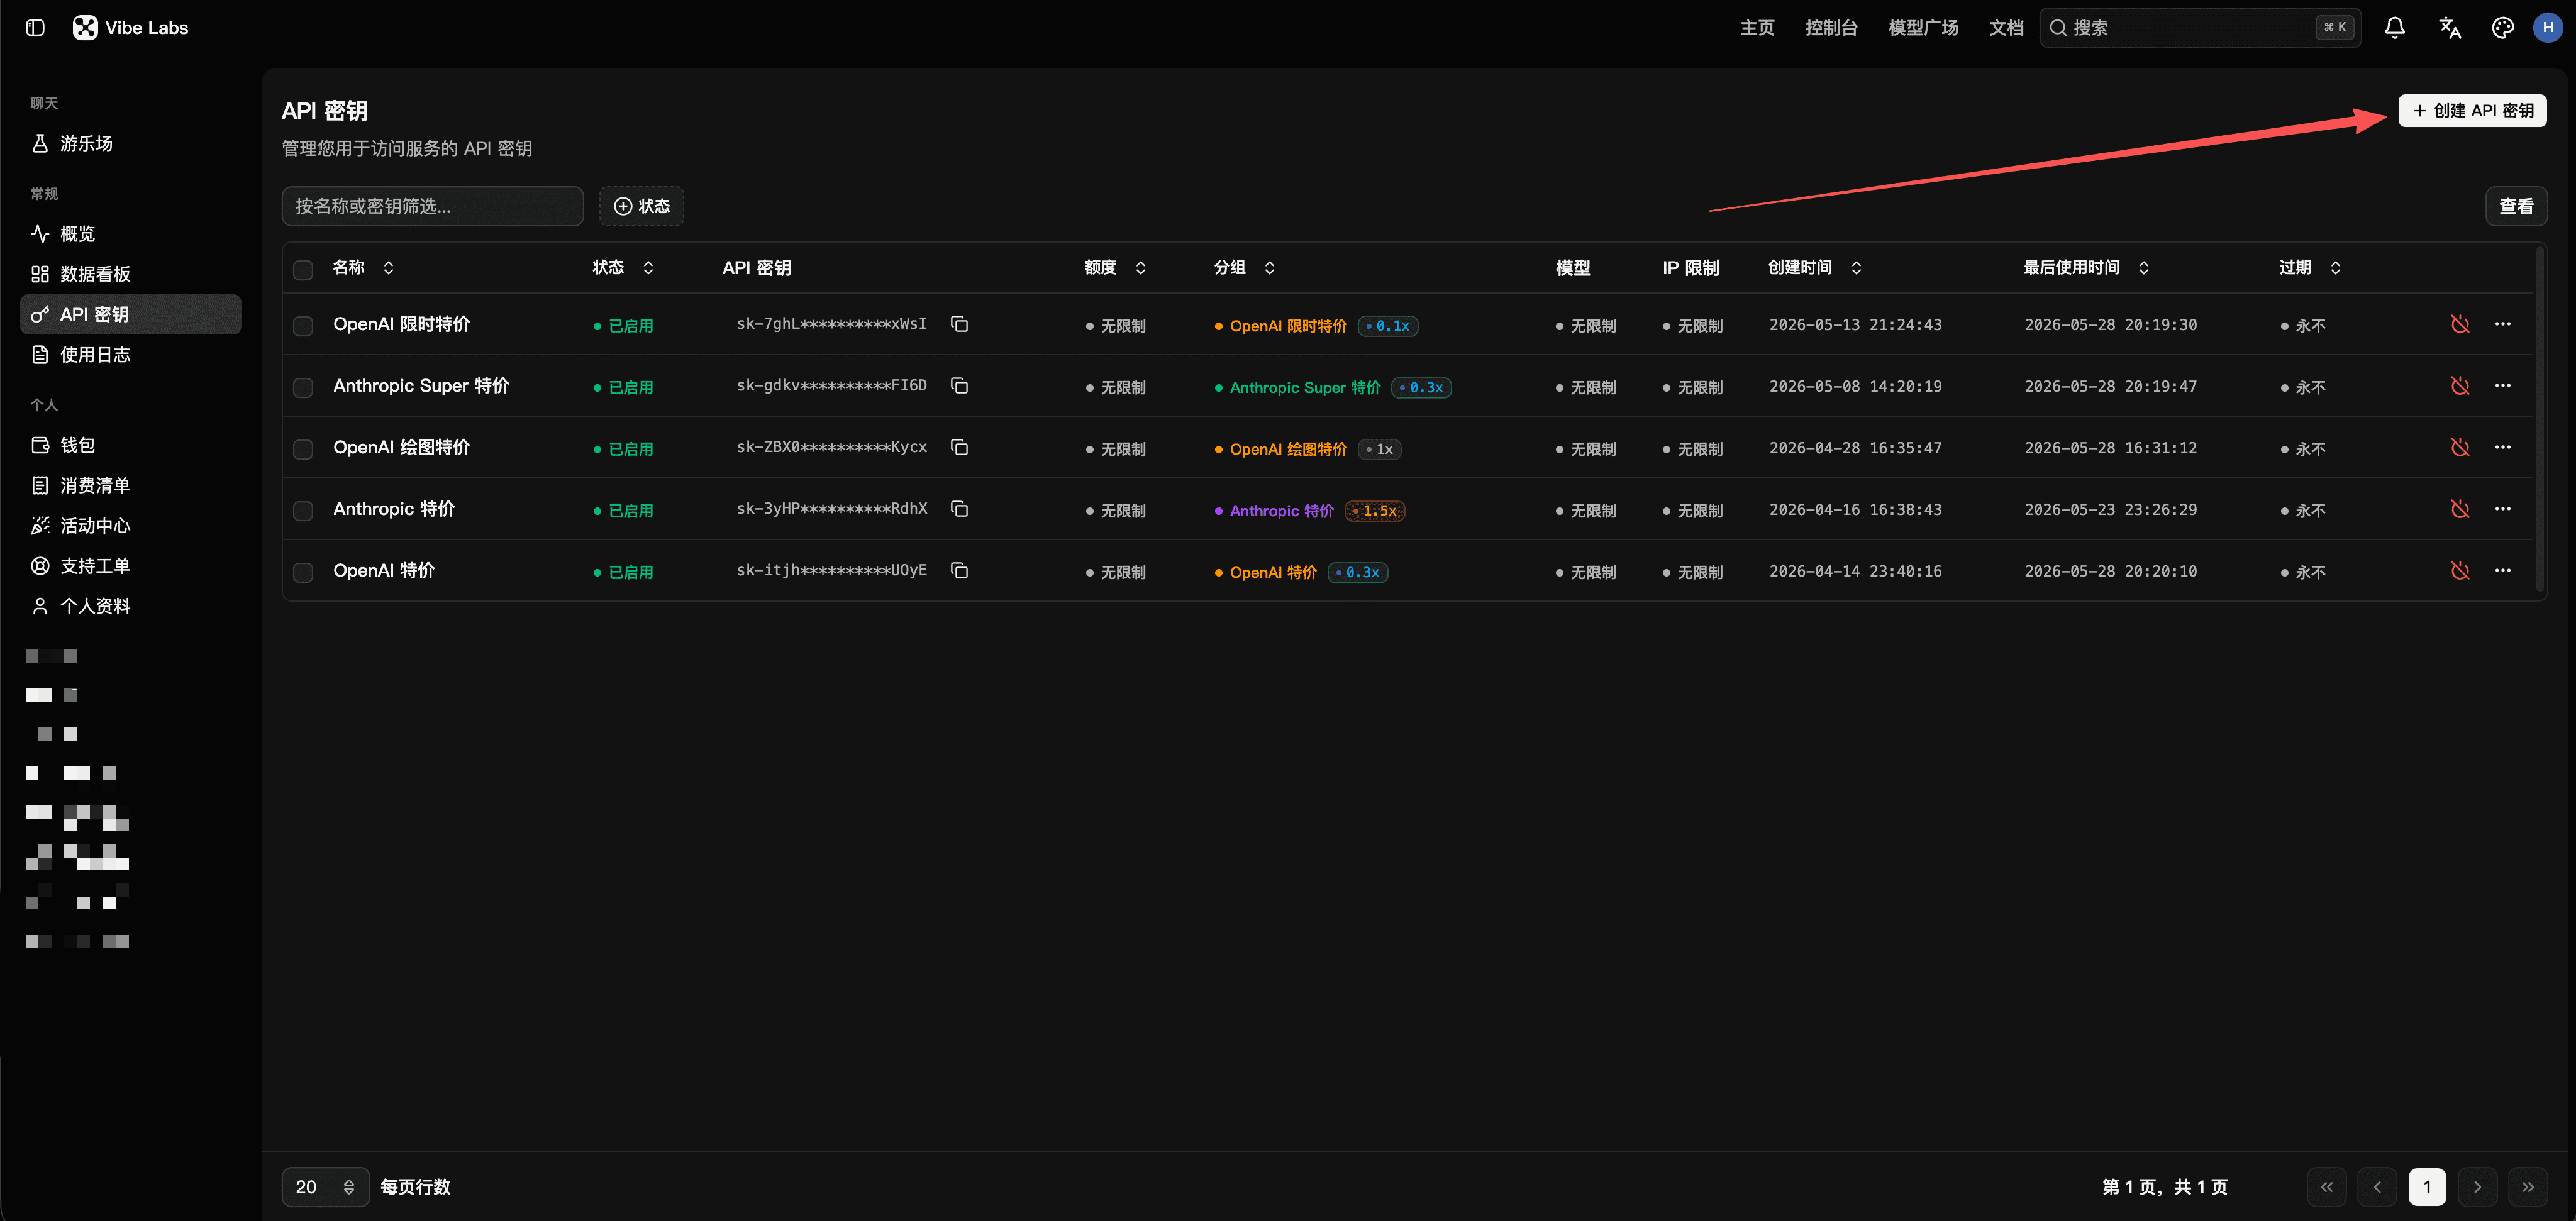Viewport: 2576px width, 1221px height.
Task: Open the user avatar H menu
Action: [x=2548, y=28]
